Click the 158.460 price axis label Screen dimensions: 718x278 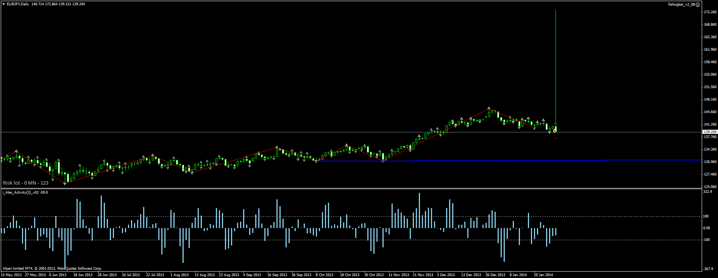point(710,62)
